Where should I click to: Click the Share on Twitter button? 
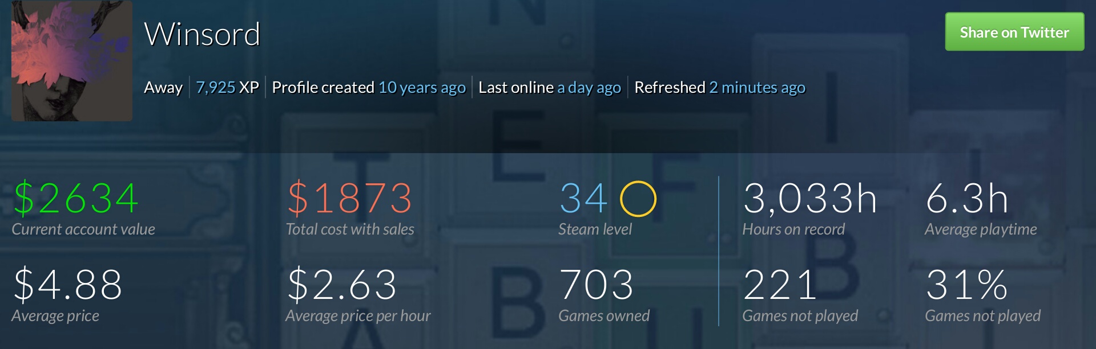1014,32
